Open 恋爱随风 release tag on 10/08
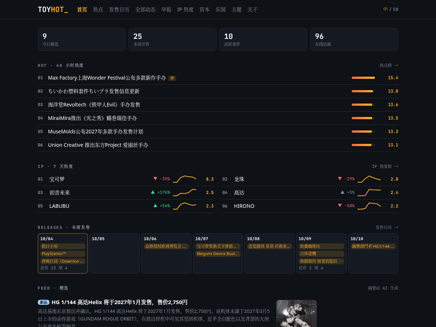436x327 pixels. 270,246
